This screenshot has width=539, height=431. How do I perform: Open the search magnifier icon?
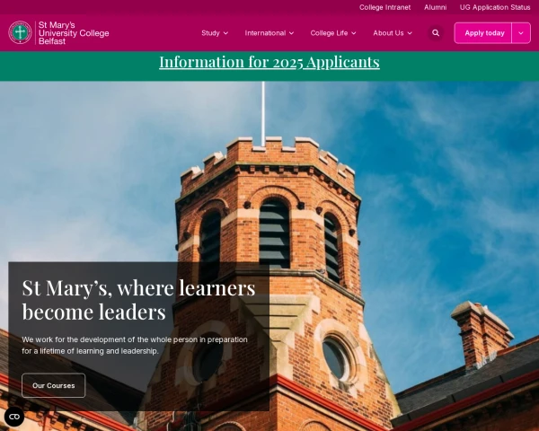[x=436, y=33]
